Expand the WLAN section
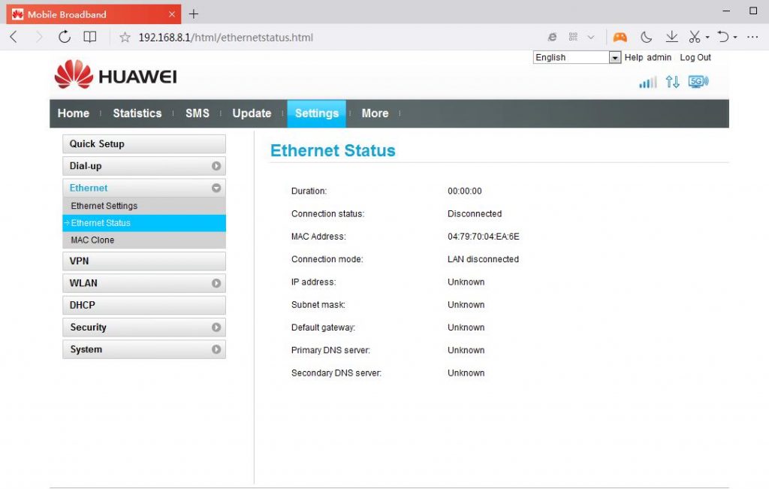This screenshot has height=489, width=769. [143, 283]
